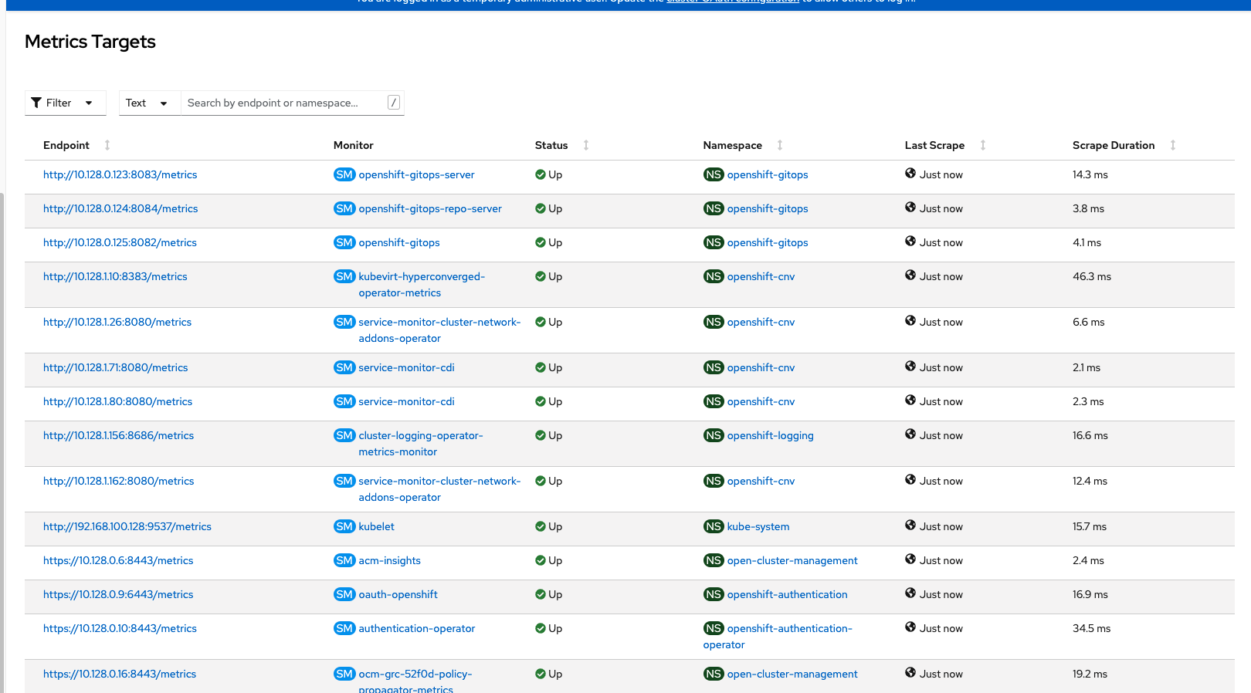Screen dimensions: 1251x693
Task: Click the Search by endpoint or namespace field
Action: pos(283,103)
